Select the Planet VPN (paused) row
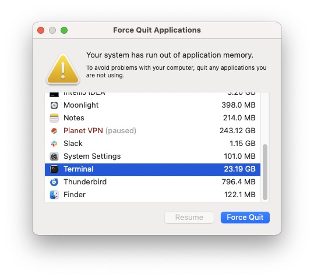 [153, 131]
